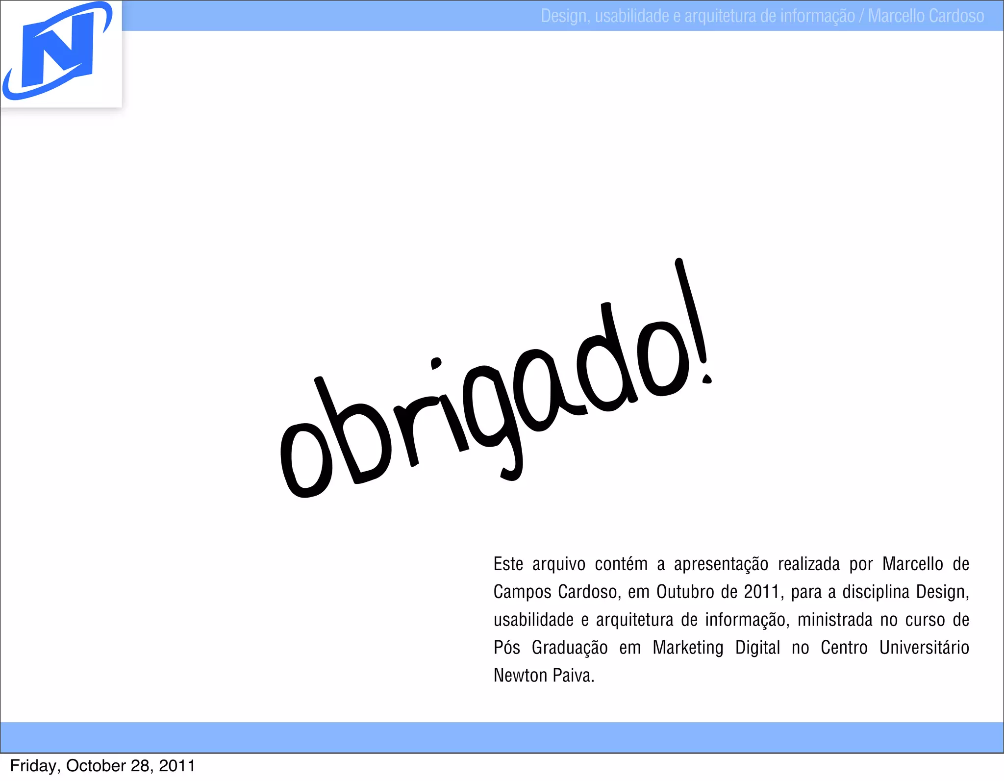The width and height of the screenshot is (1004, 781).
Task: Click the blue footer bar
Action: point(502,737)
